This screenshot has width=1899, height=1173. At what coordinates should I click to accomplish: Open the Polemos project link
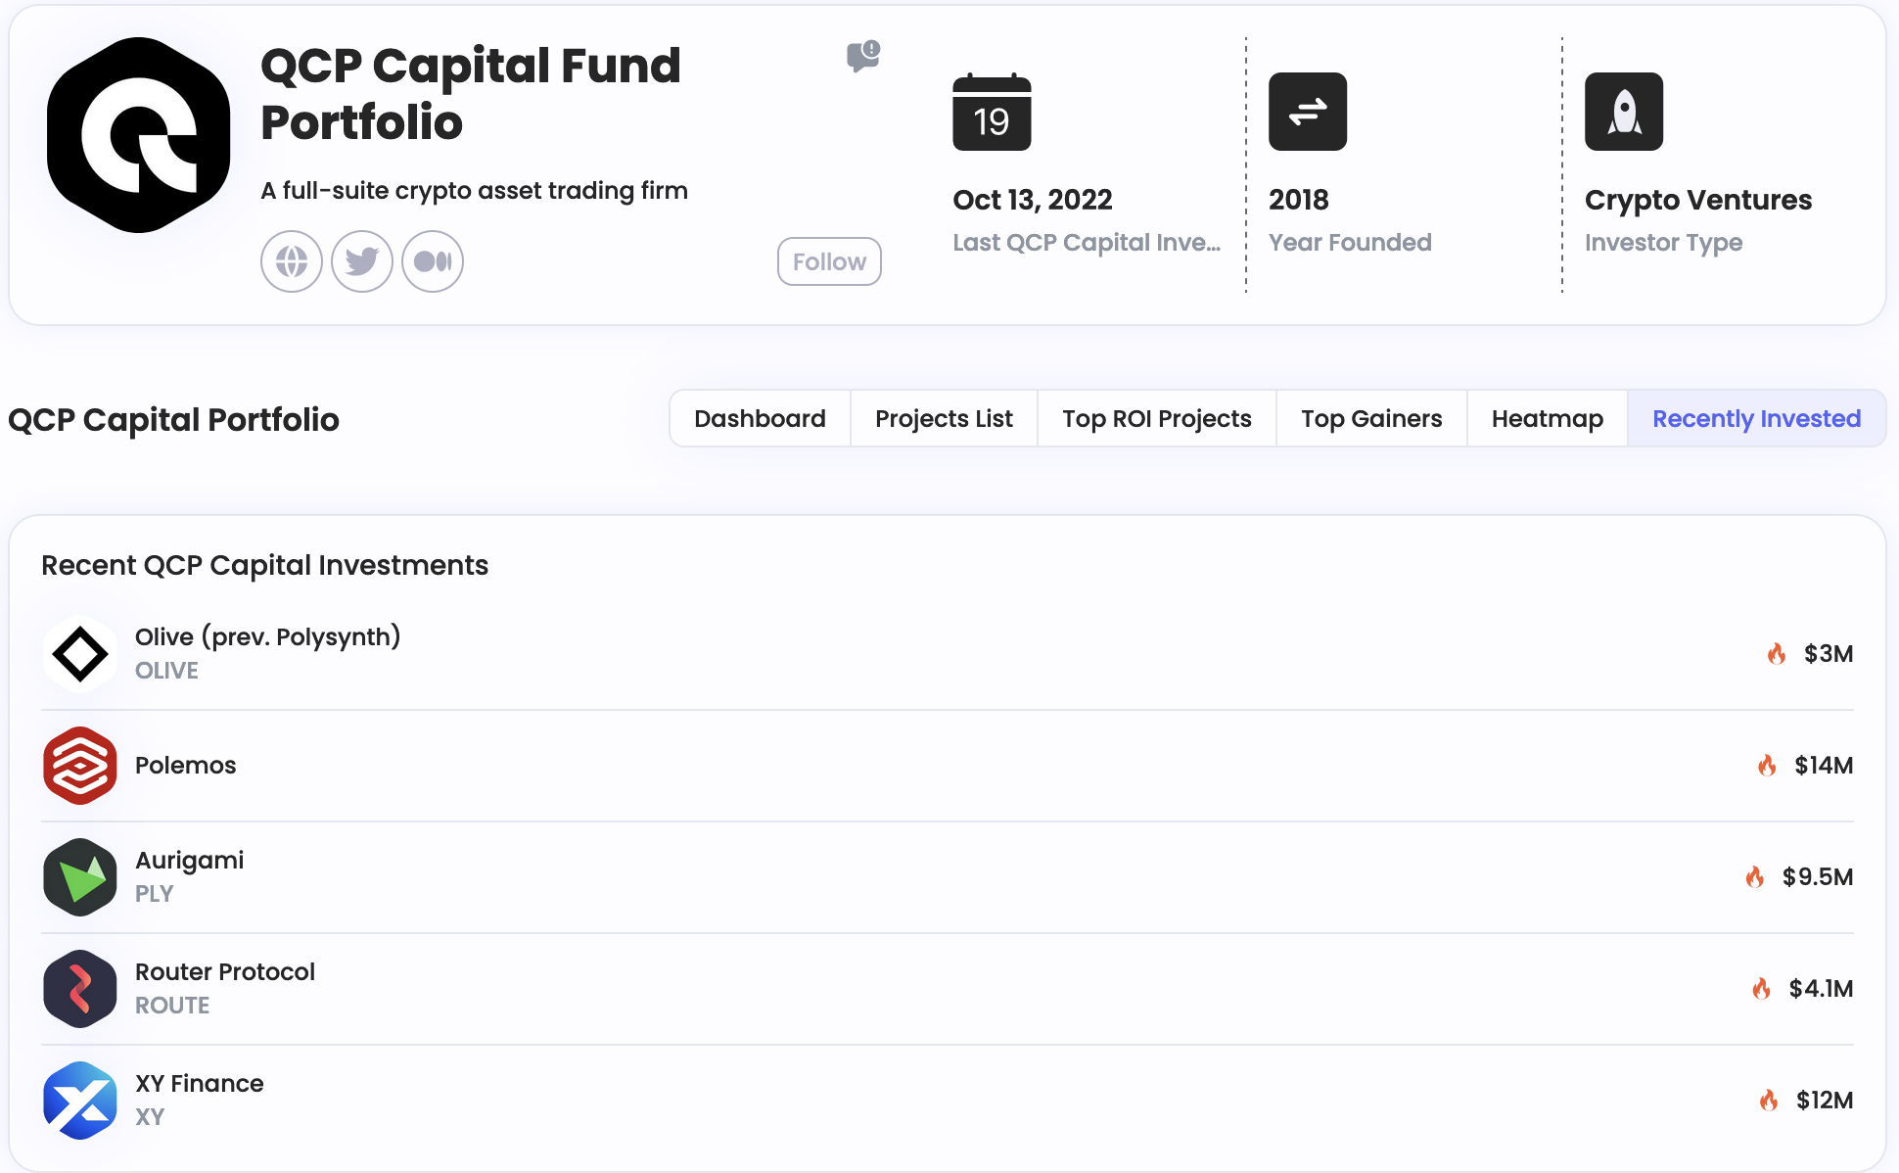click(186, 766)
